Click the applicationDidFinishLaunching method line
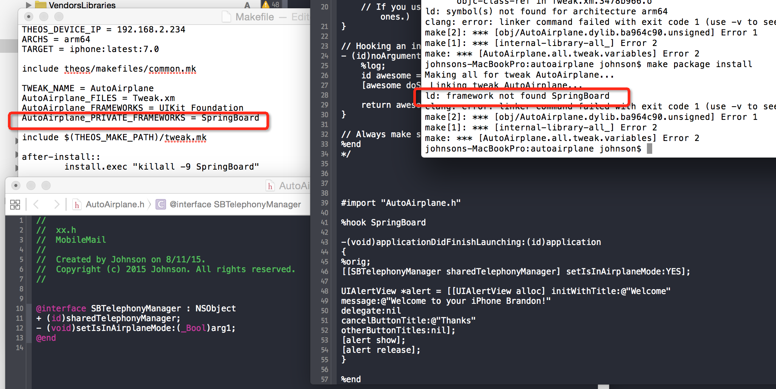Image resolution: width=776 pixels, height=389 pixels. click(471, 242)
